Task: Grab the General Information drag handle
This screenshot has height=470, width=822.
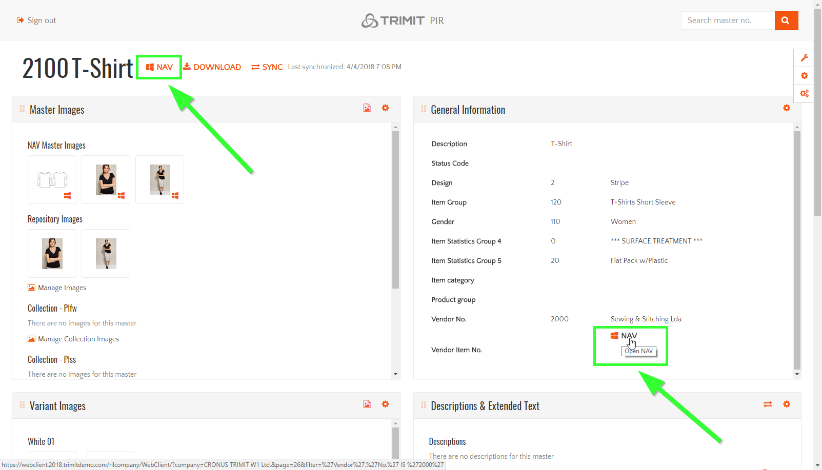Action: tap(424, 109)
